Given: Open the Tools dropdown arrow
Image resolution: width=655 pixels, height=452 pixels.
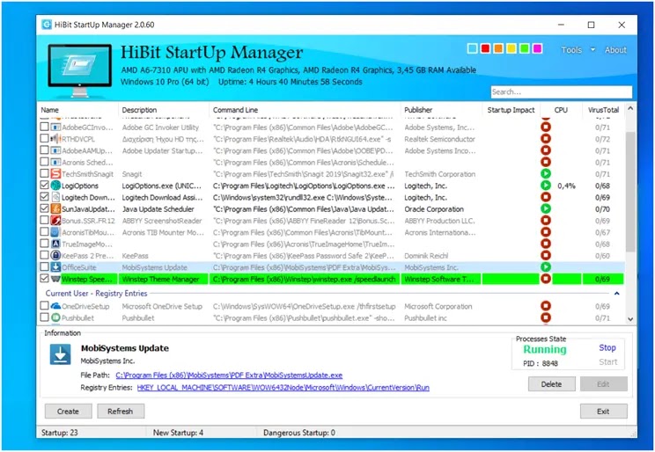Looking at the screenshot, I should click(x=592, y=49).
